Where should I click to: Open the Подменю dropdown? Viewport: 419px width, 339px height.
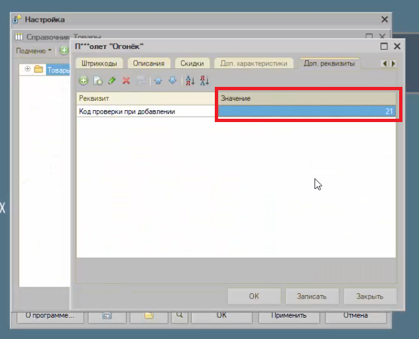pyautogui.click(x=34, y=50)
